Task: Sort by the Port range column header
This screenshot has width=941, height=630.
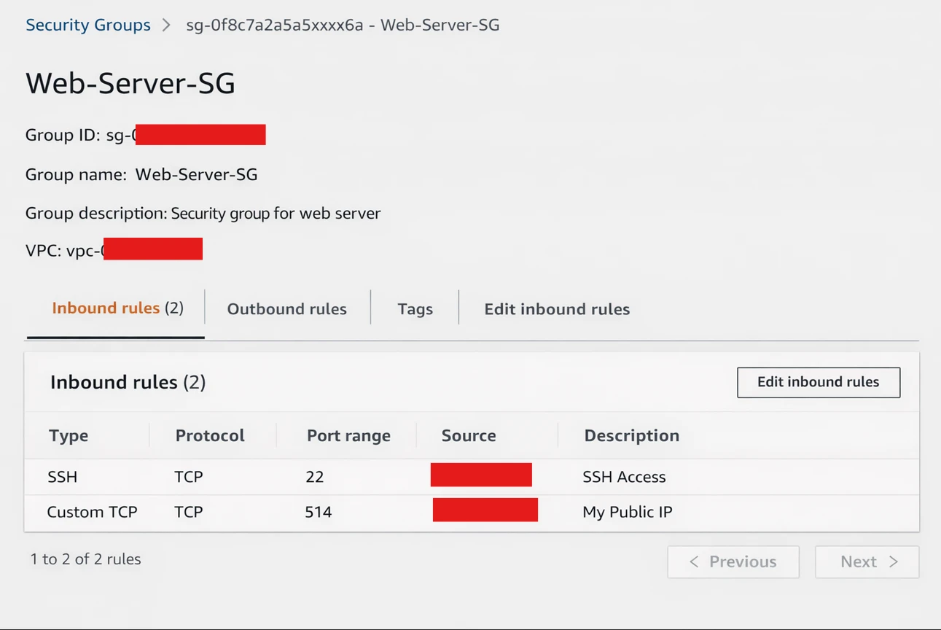Action: point(348,435)
